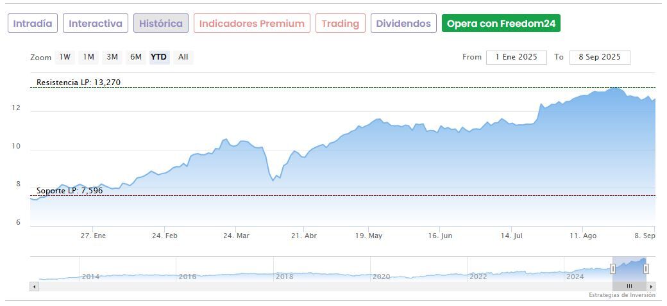Click the navigator scrollbar thumb grip
The height and width of the screenshot is (306, 667).
629,286
